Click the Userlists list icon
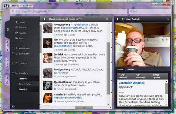 point(16,63)
